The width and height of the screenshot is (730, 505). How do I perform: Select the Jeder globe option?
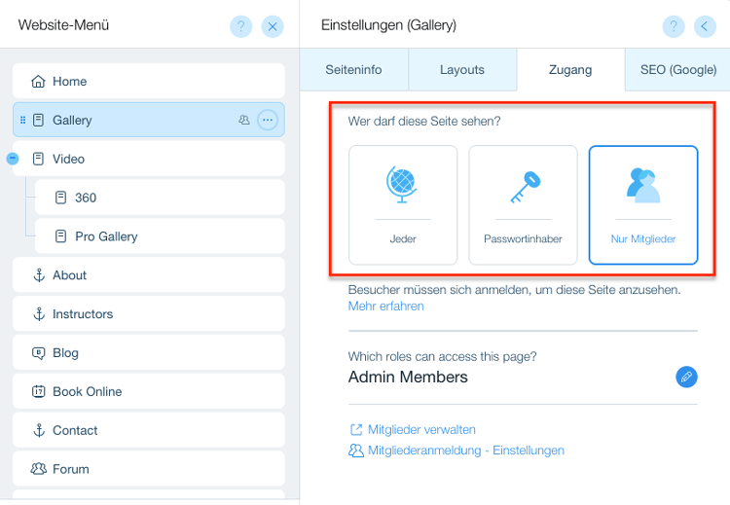pos(403,205)
